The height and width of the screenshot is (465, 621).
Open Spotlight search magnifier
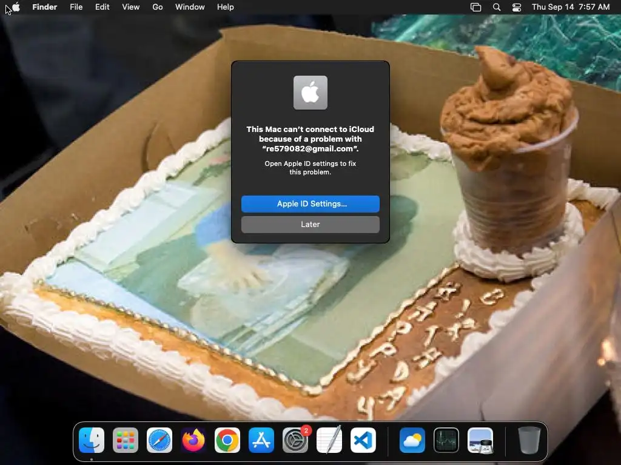click(497, 7)
